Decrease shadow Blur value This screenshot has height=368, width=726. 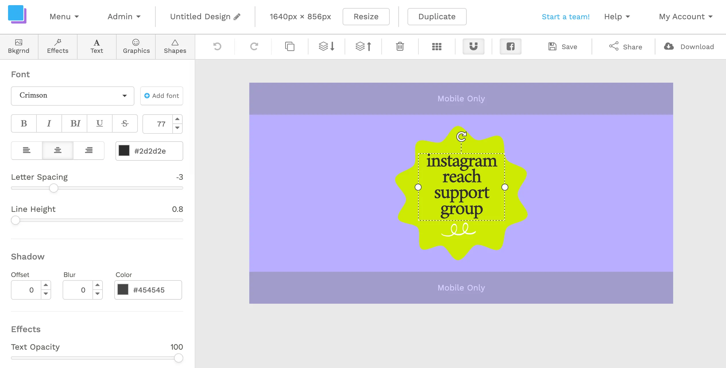(97, 294)
